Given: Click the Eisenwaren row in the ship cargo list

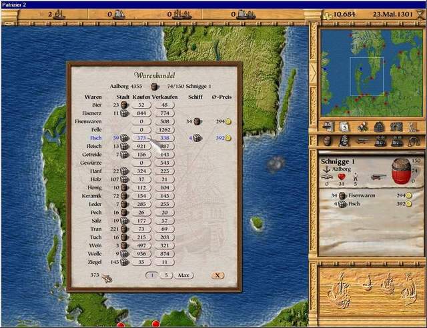Looking at the screenshot, I should tap(371, 196).
